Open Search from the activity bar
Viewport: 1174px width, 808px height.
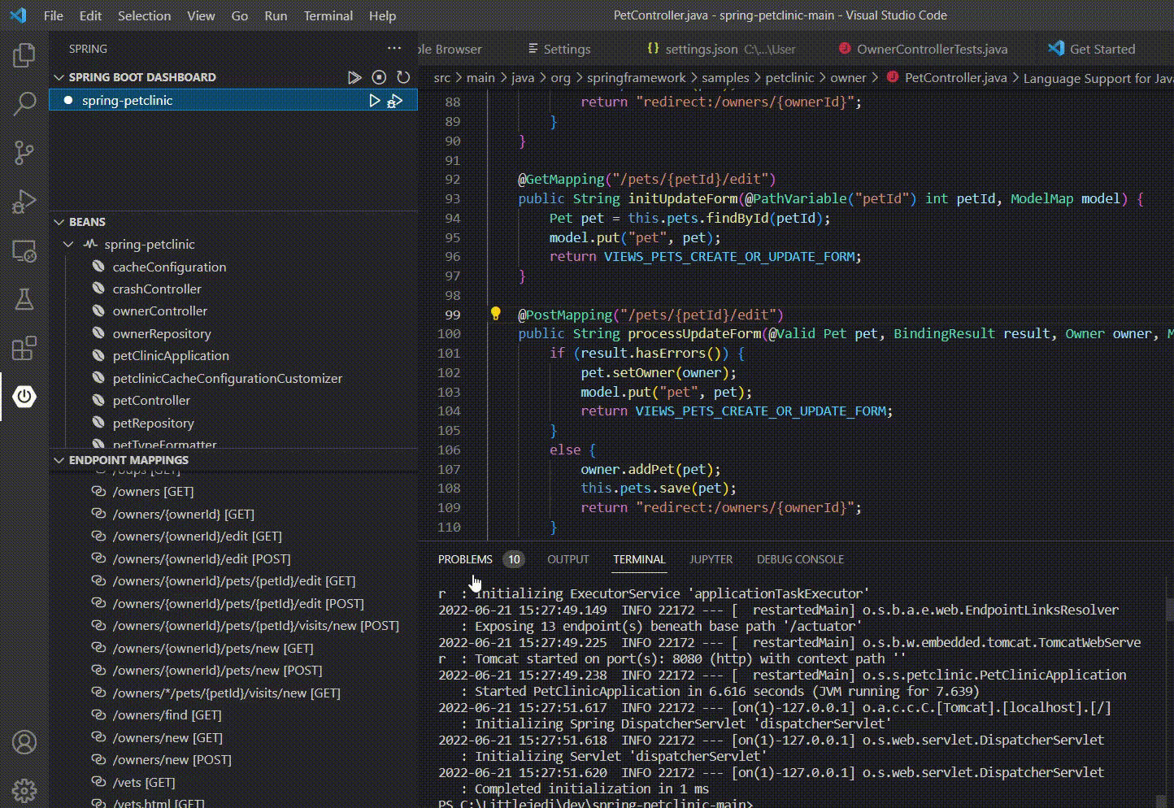(24, 104)
